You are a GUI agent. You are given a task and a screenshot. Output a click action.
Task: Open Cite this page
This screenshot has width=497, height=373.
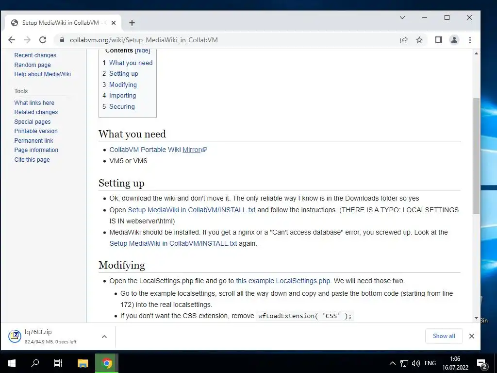pyautogui.click(x=32, y=159)
